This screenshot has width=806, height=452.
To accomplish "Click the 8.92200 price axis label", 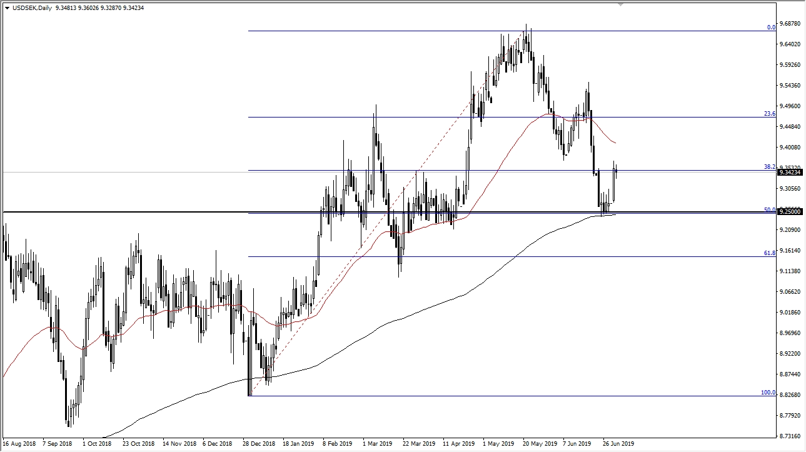I will pos(790,354).
